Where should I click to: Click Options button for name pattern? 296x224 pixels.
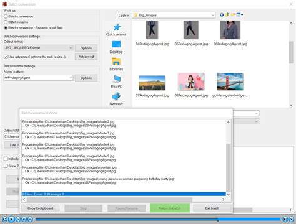pyautogui.click(x=86, y=78)
